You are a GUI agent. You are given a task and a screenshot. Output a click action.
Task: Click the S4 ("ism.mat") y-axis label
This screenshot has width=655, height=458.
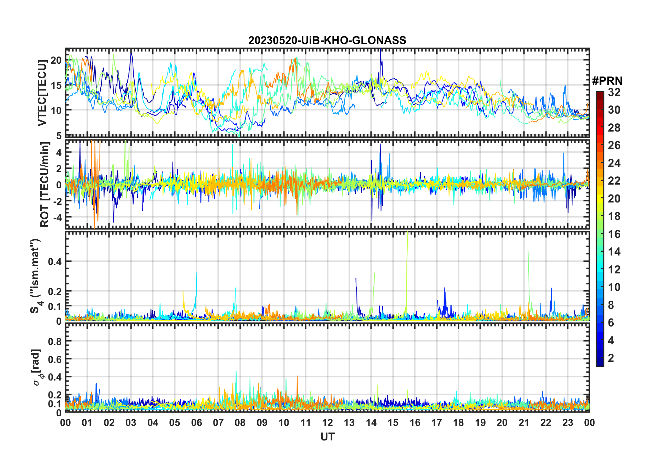[36, 276]
